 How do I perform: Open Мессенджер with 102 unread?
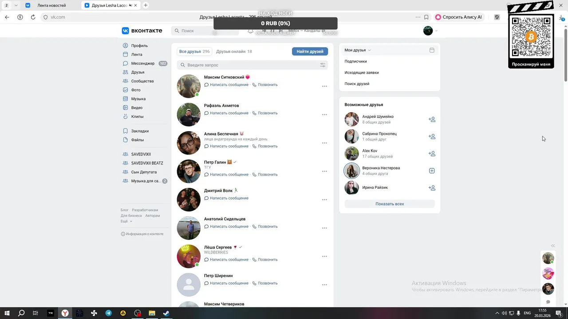coord(143,63)
